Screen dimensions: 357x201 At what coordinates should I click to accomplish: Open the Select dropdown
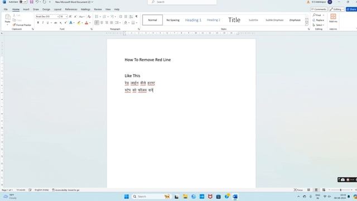pos(319,25)
